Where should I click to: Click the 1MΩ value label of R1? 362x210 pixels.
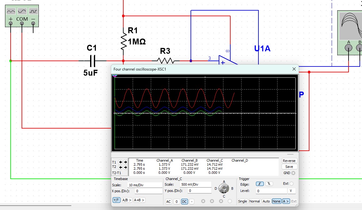pyautogui.click(x=137, y=42)
